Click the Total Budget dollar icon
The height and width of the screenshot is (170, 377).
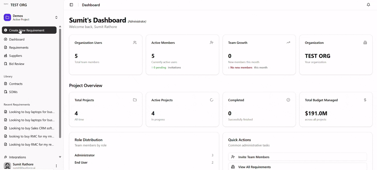pyautogui.click(x=365, y=100)
